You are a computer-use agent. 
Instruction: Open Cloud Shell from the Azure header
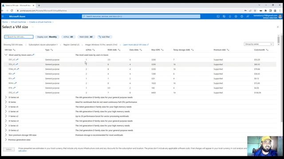[x=218, y=16]
